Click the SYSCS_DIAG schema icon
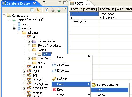 tap(29, 84)
